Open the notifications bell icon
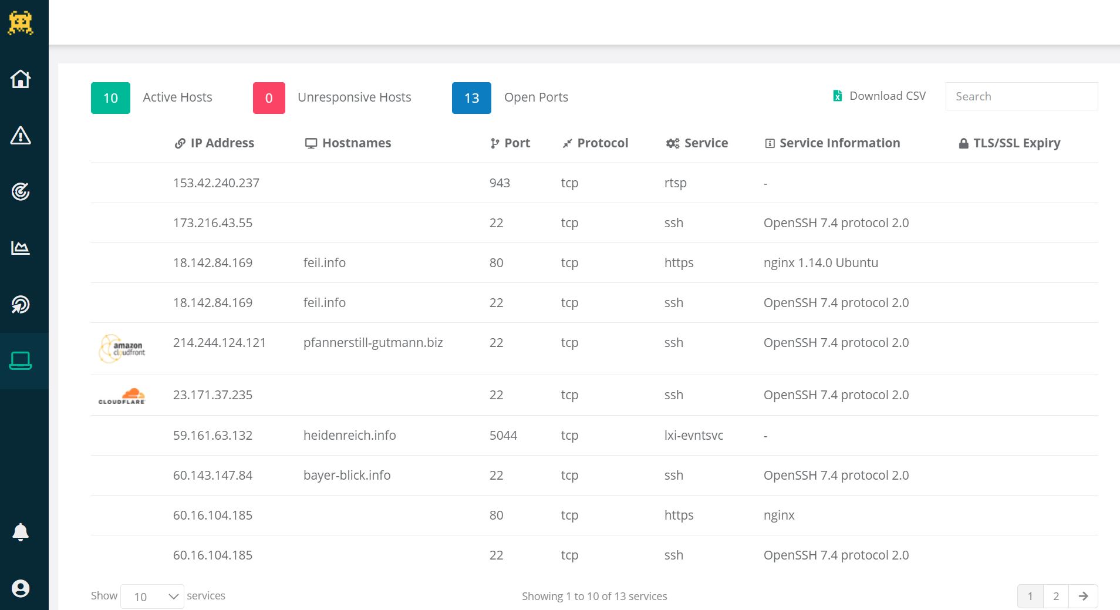This screenshot has height=610, width=1120. click(x=21, y=532)
